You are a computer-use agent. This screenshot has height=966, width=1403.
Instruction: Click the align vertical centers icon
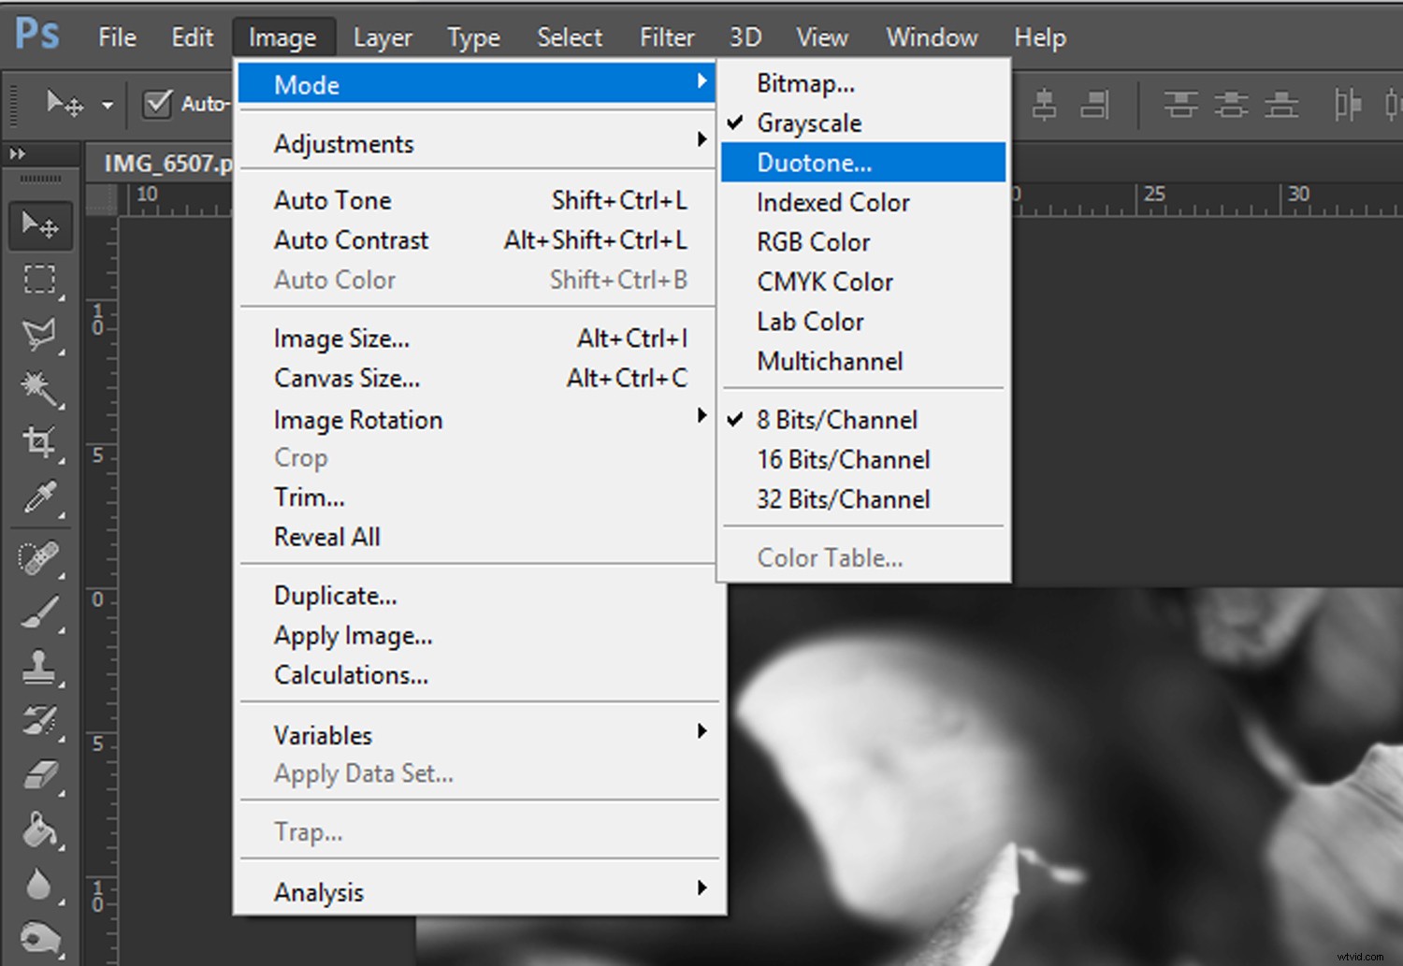1231,105
